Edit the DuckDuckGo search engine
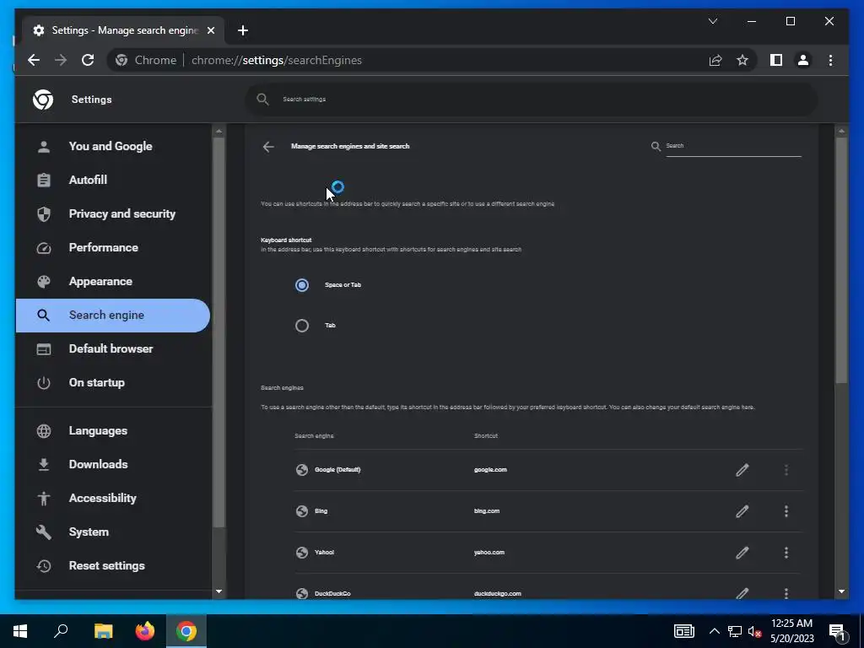Screen dimensions: 864x648 [742, 593]
